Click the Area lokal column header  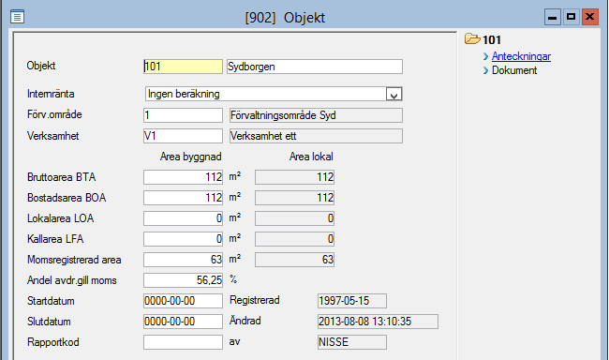click(311, 157)
